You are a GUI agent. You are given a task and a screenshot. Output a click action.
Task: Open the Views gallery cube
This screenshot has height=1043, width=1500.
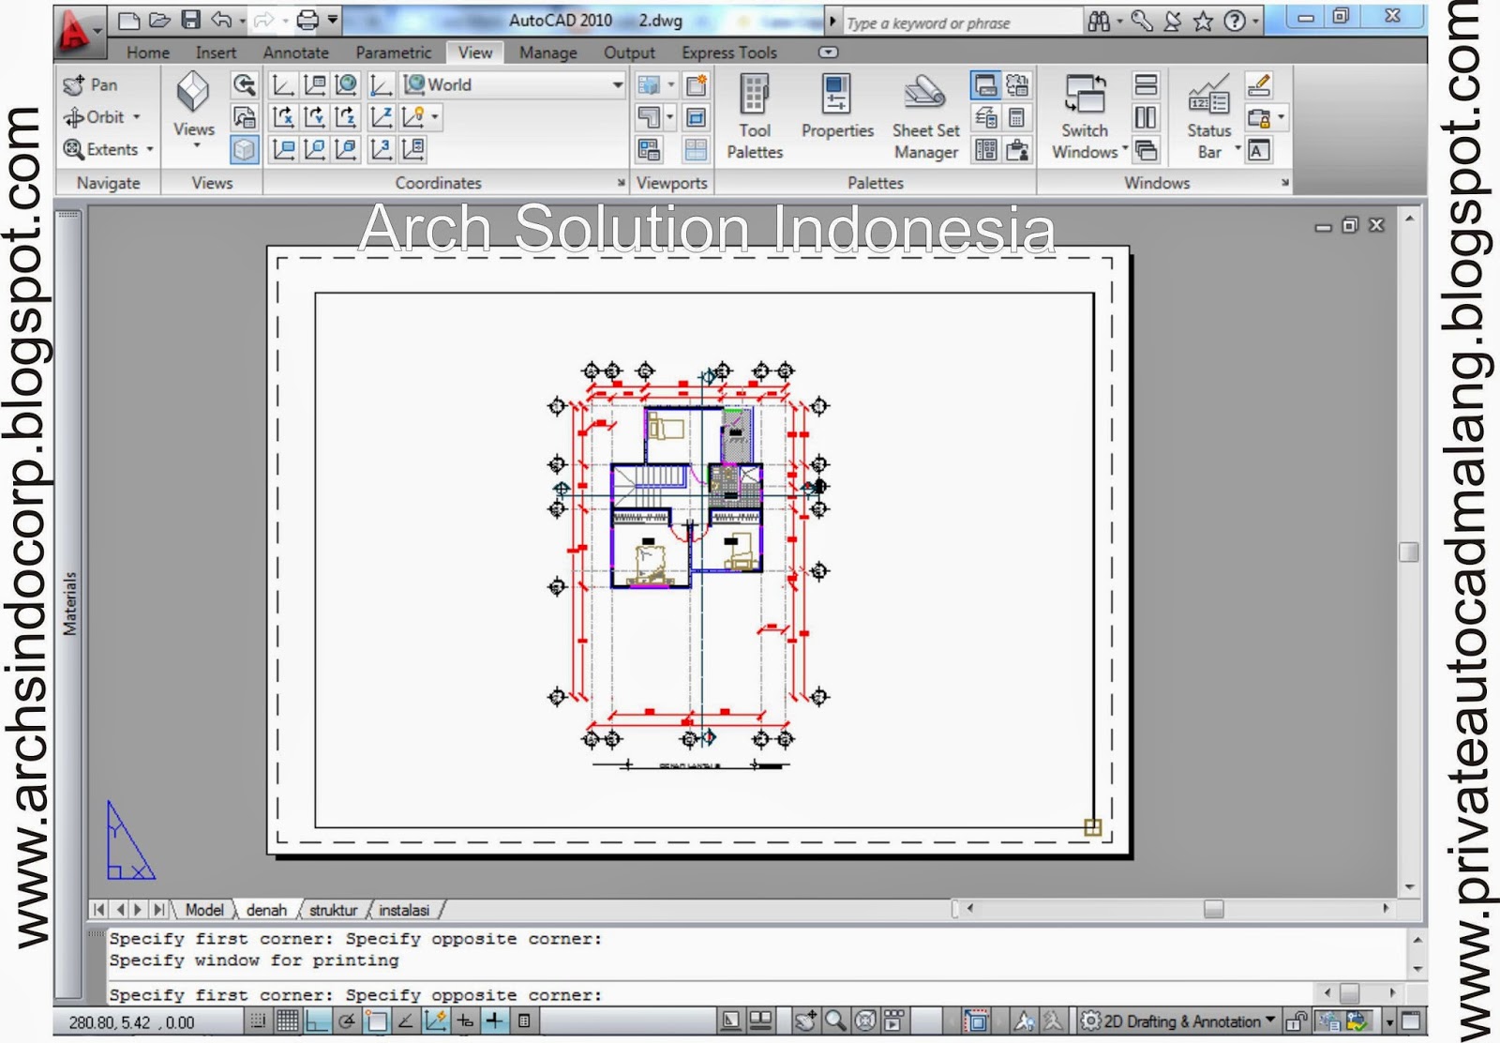click(193, 94)
